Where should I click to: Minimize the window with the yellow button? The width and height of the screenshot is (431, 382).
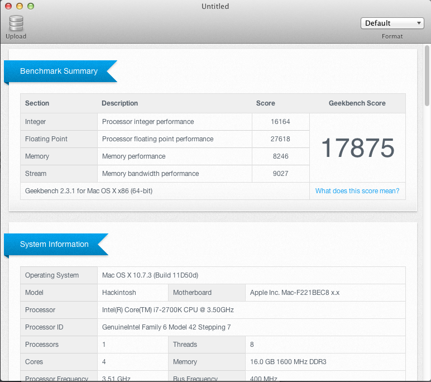point(20,6)
